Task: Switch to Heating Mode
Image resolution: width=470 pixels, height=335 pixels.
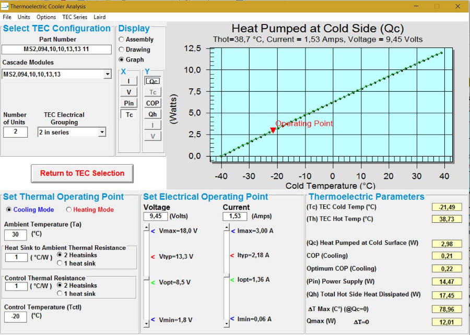Action: 68,209
